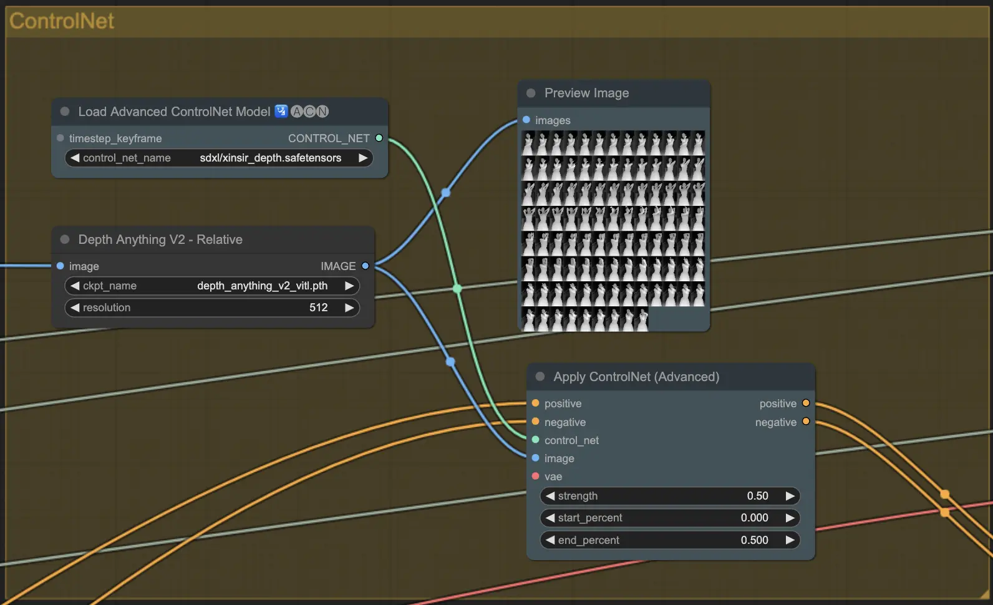Decrease end_percent with the left arrow
The height and width of the screenshot is (605, 993).
tap(550, 540)
